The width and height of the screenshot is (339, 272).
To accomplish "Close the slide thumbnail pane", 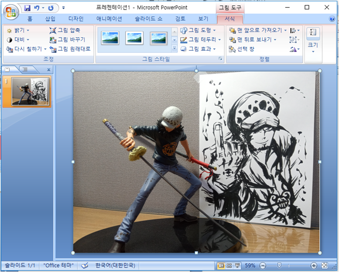I will (x=48, y=70).
